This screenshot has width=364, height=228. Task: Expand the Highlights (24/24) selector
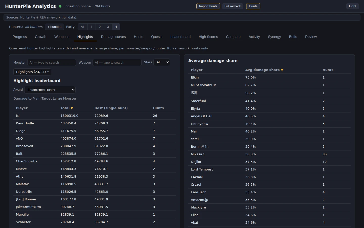pos(32,72)
